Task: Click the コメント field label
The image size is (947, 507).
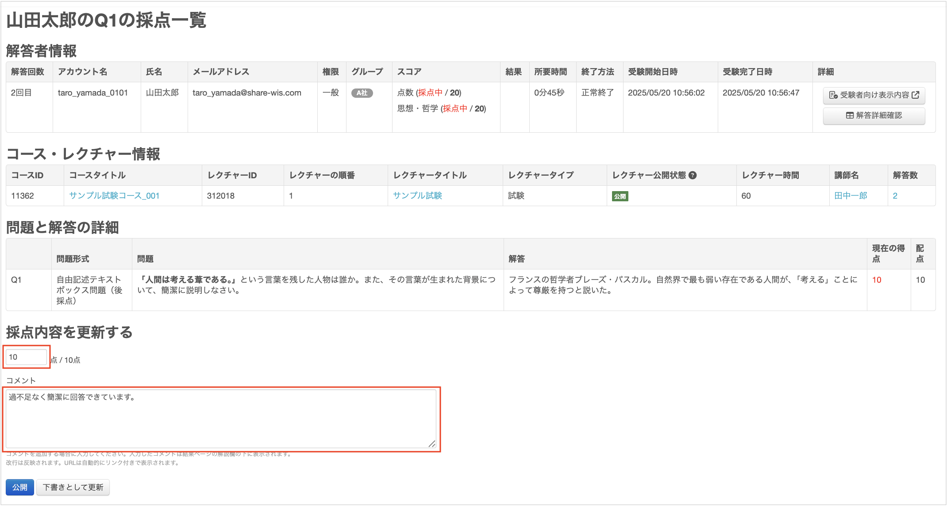Action: pyautogui.click(x=21, y=380)
